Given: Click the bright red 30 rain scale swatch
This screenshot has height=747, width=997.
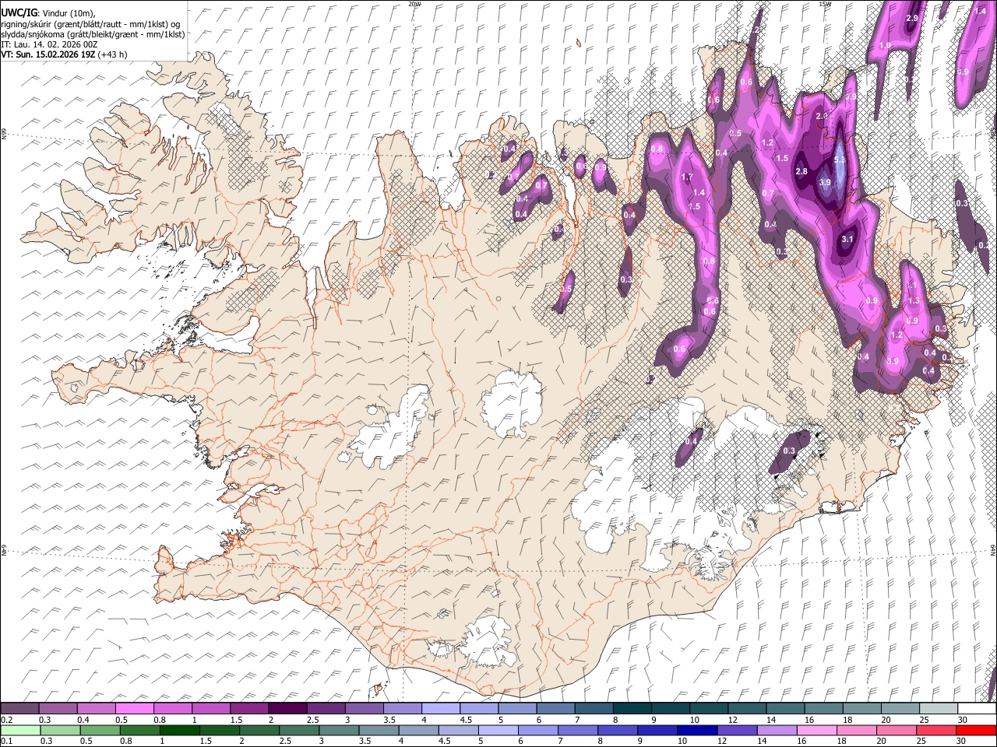Looking at the screenshot, I should [x=976, y=730].
